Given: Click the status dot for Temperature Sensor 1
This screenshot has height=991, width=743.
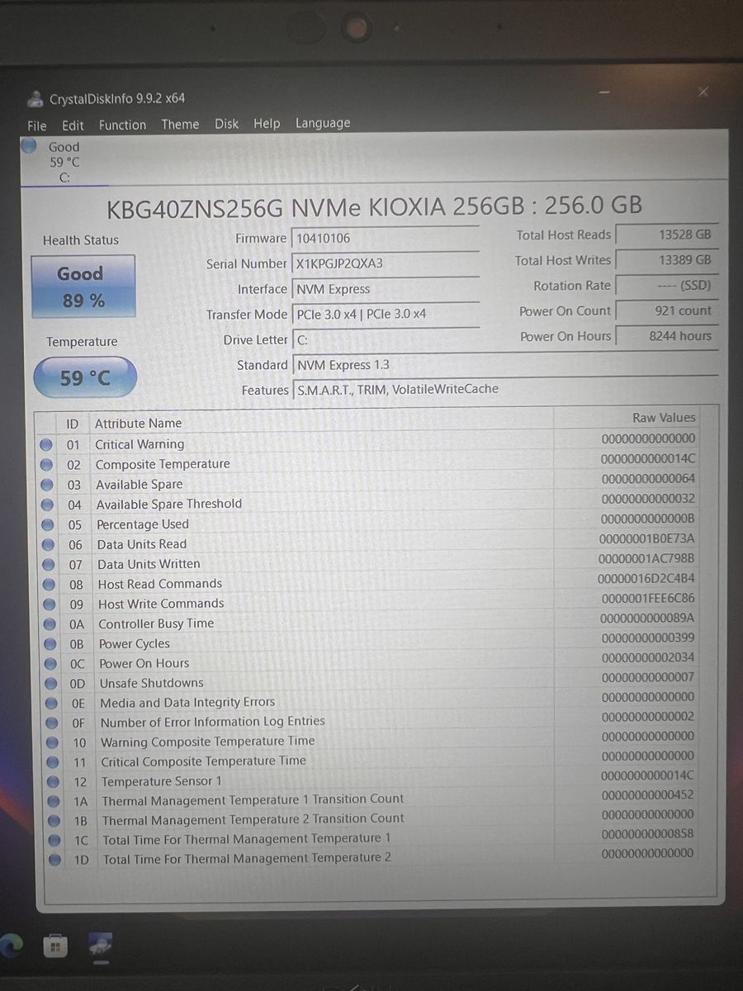Looking at the screenshot, I should [x=53, y=781].
